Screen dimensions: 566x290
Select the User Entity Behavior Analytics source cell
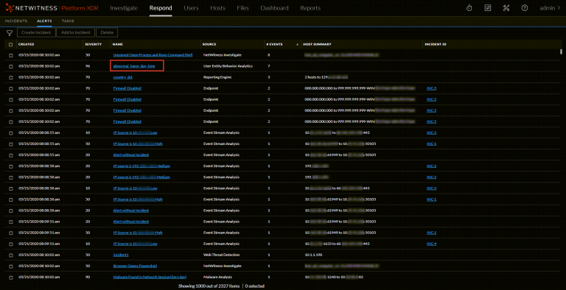tap(228, 66)
